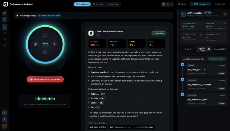Click the Fats 5 g card
The width and height of the screenshot is (230, 131).
[x=156, y=43]
